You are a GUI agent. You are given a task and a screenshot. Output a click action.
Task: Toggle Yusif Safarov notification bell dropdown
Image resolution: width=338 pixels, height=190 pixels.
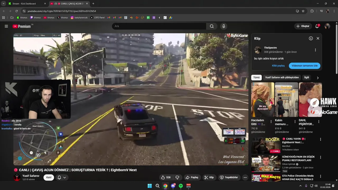(62, 177)
